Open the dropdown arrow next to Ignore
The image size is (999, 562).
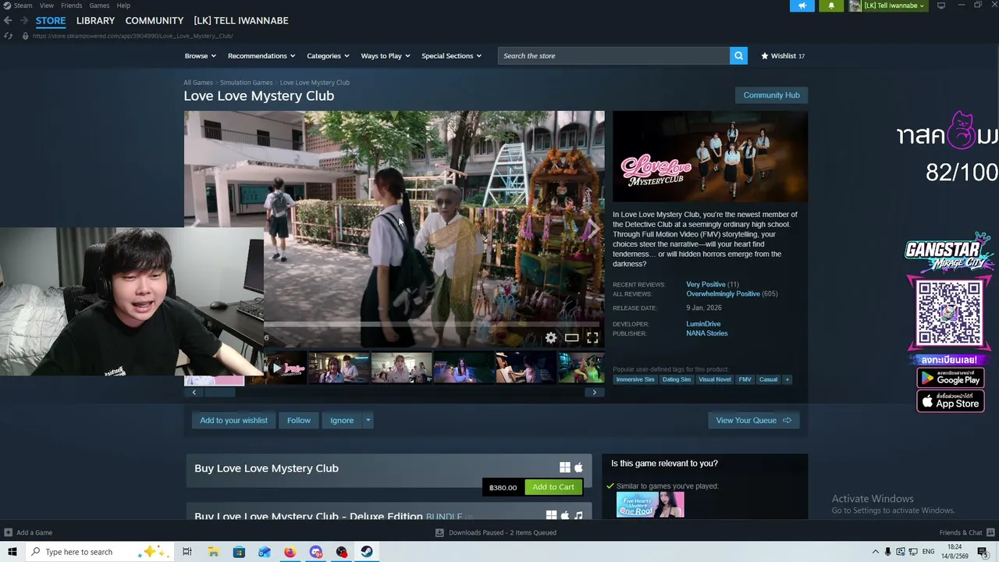368,420
